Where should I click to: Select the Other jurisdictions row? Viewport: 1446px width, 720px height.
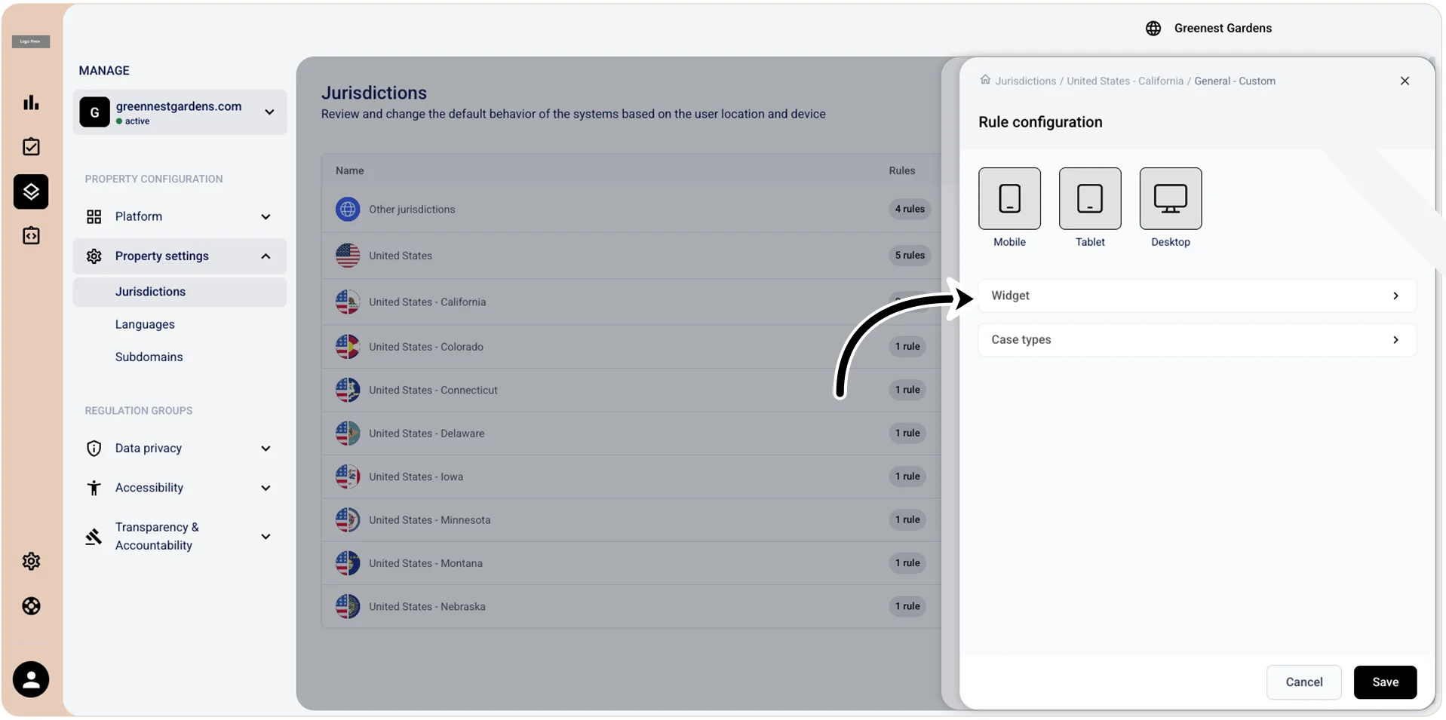632,209
